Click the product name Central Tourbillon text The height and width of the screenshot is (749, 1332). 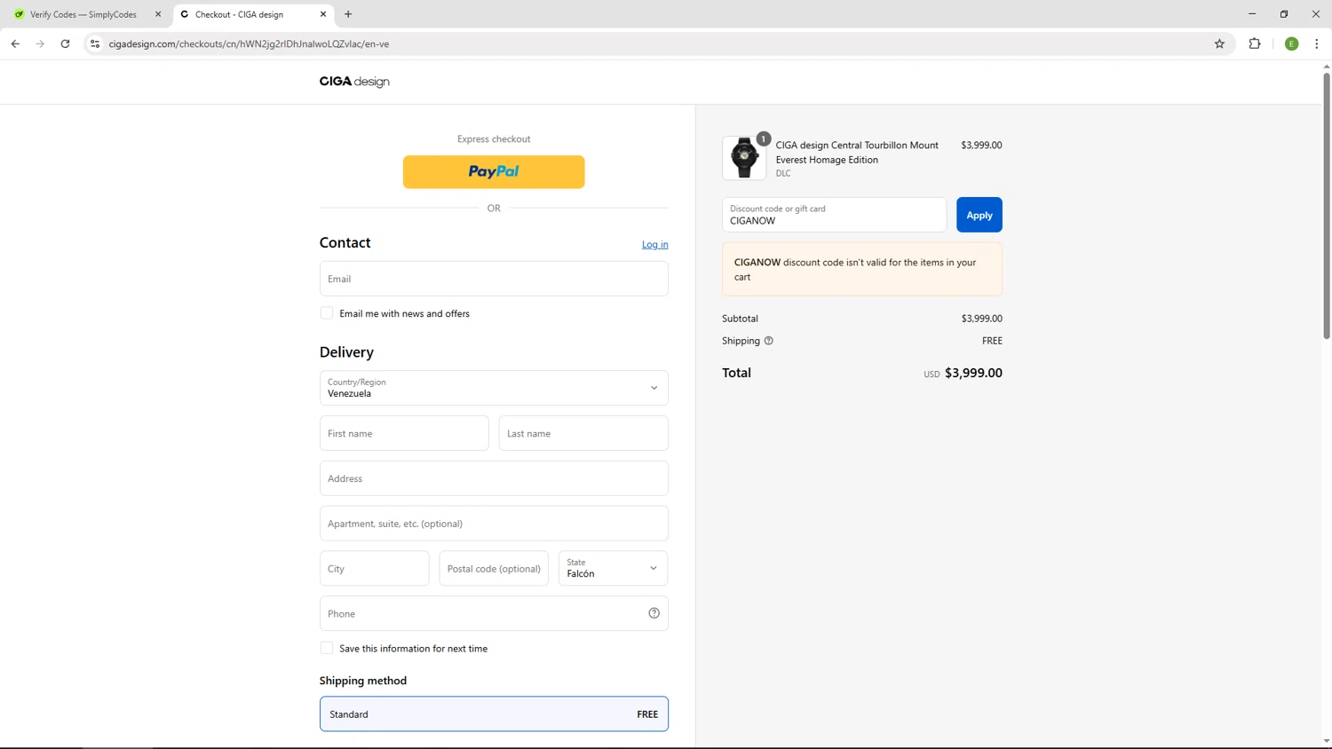click(x=857, y=153)
